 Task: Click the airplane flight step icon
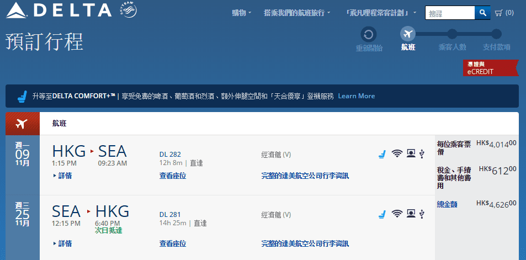tap(408, 34)
